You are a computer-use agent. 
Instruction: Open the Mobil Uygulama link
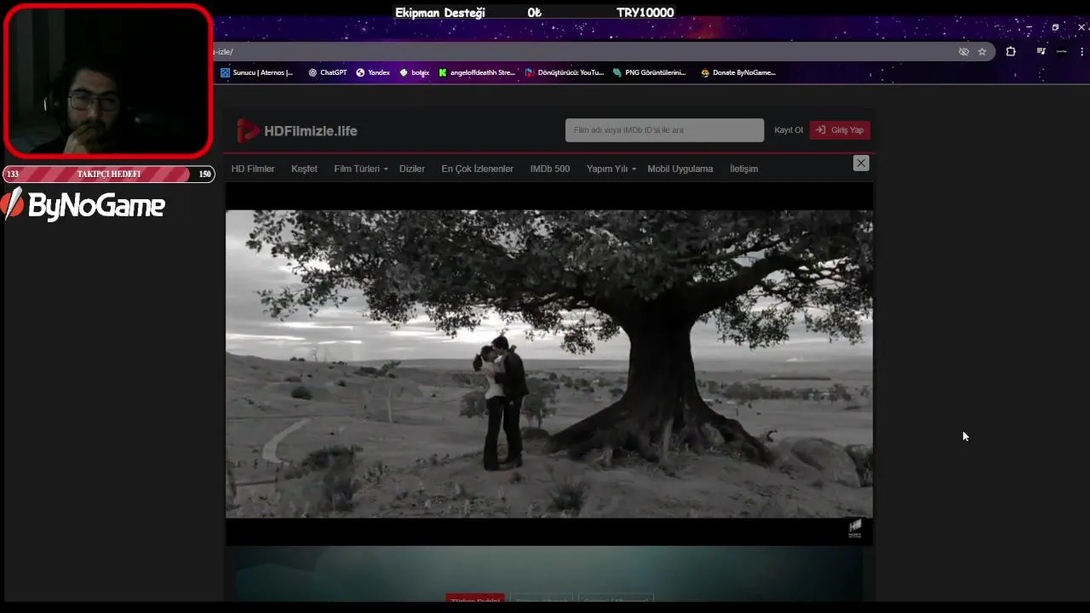tap(680, 169)
